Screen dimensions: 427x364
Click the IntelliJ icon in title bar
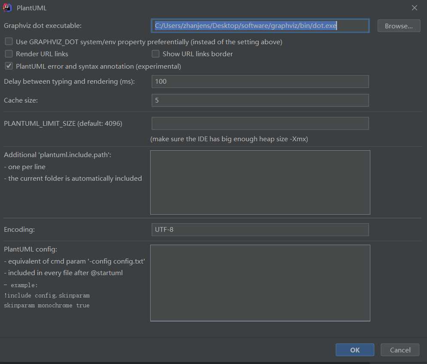click(7, 8)
